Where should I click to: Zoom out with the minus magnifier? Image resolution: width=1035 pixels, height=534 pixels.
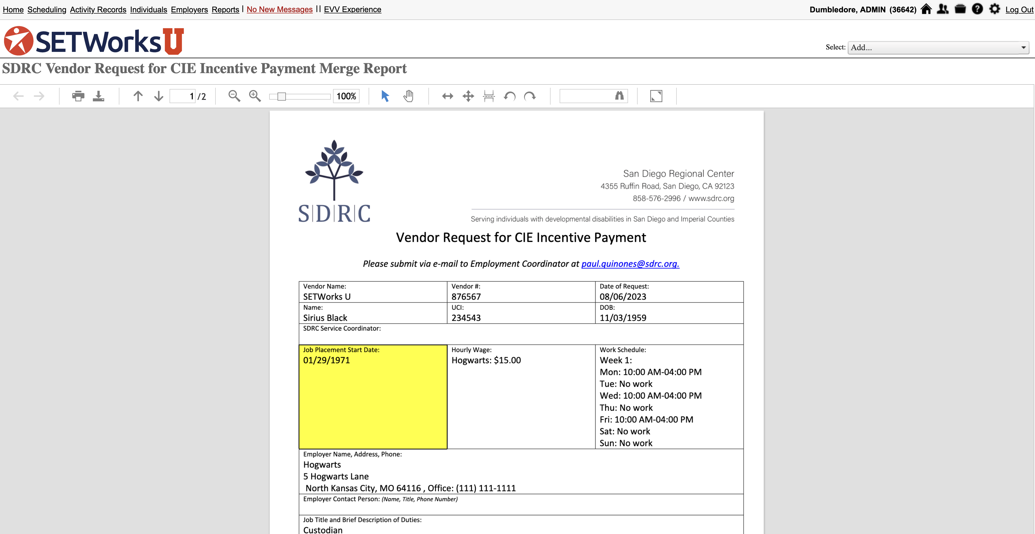click(x=234, y=96)
